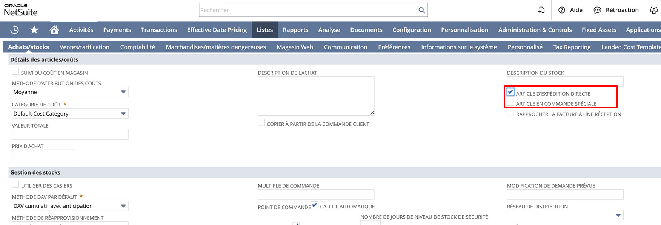Open the favorites star shortcuts icon
This screenshot has height=225, width=661.
point(34,30)
